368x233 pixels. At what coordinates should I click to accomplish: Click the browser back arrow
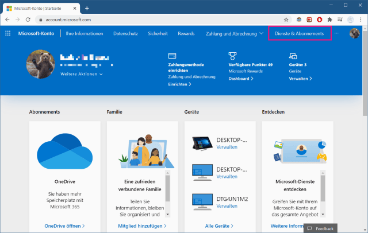click(x=7, y=20)
